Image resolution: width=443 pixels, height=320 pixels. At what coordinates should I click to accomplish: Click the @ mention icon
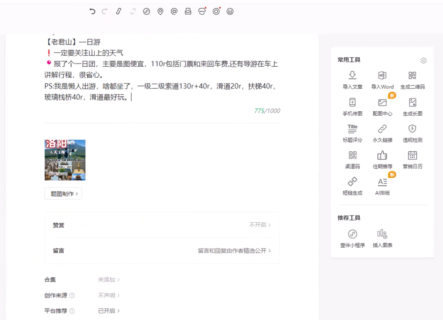point(174,11)
